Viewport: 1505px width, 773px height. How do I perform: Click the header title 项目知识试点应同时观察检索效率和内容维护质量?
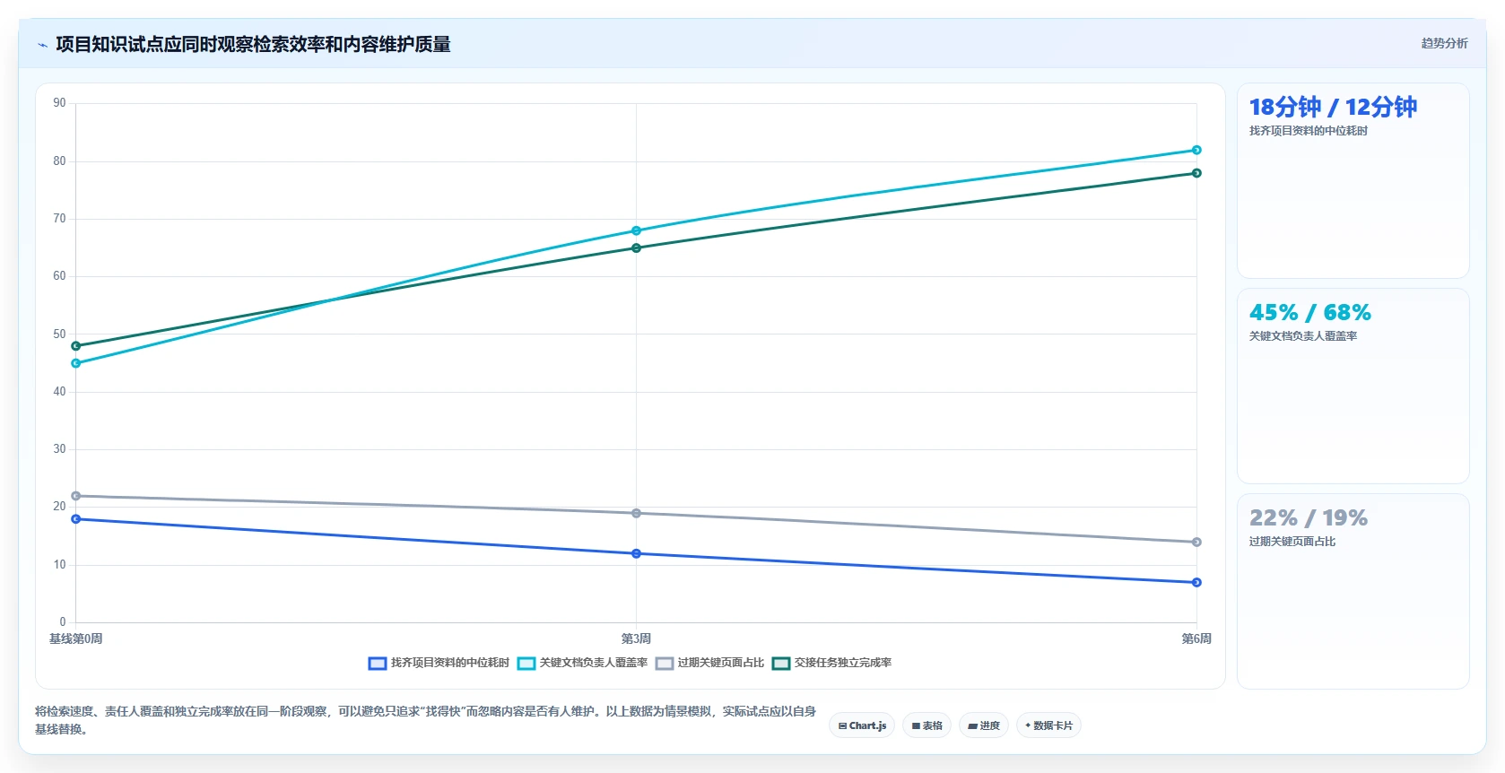click(253, 44)
